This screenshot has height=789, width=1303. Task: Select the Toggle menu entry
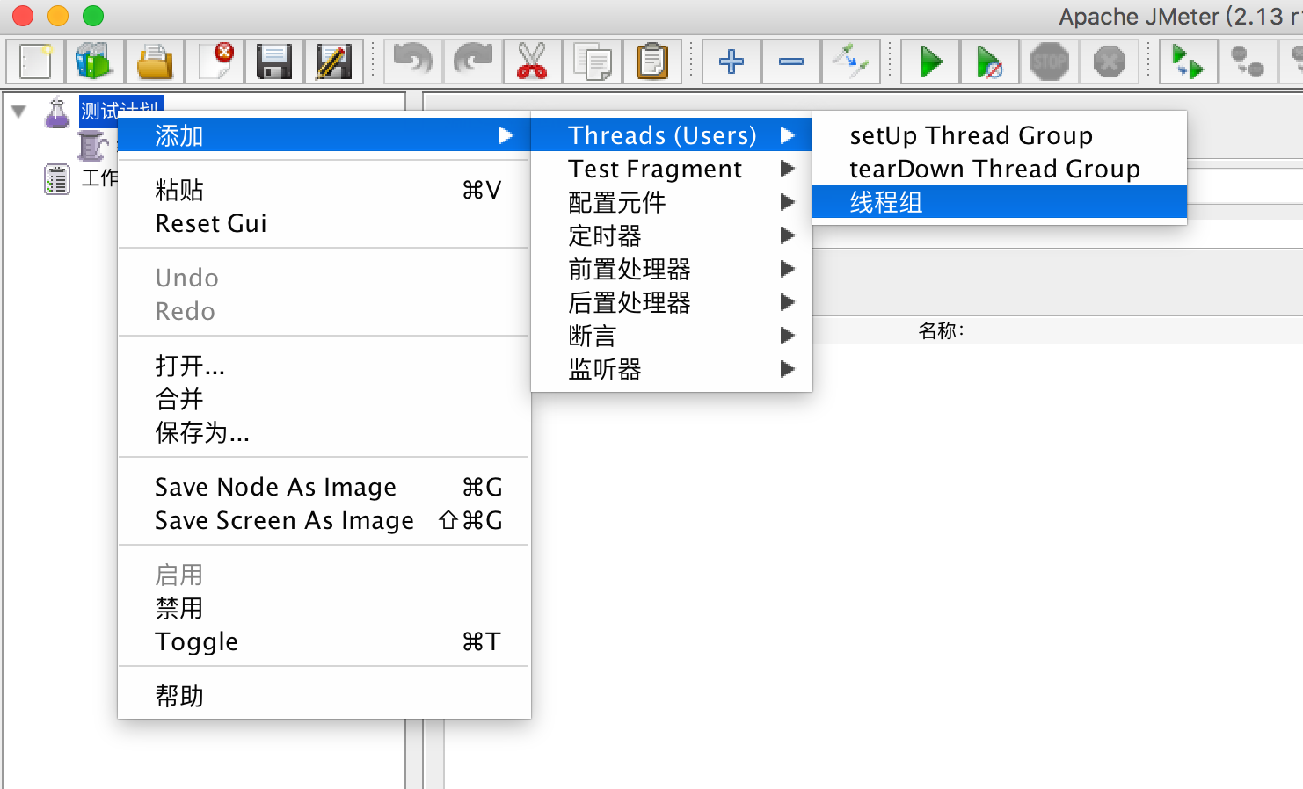click(197, 641)
